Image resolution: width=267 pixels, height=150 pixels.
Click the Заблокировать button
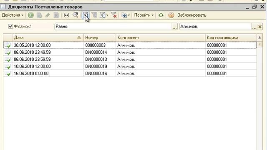[x=192, y=15]
